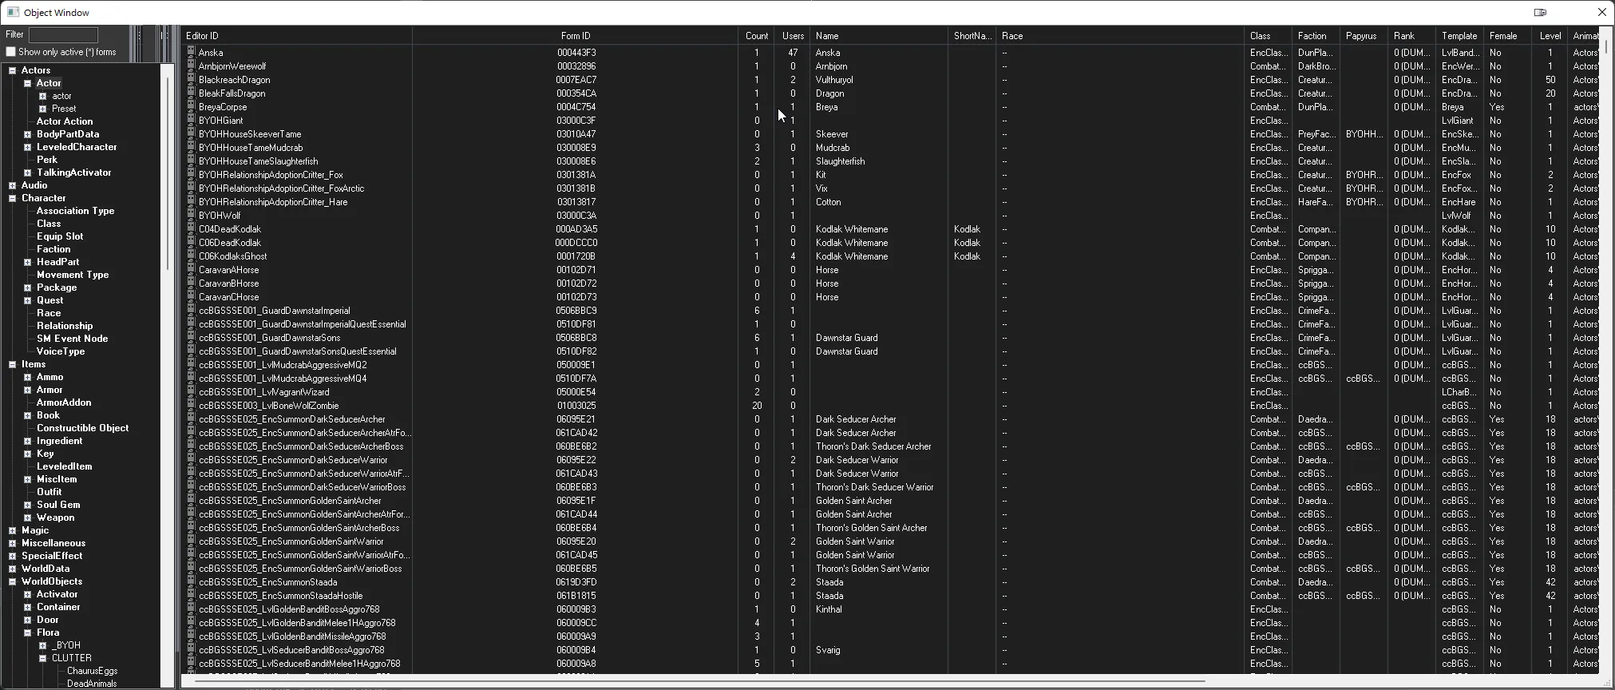
Task: Click the restore-layout icon in title bar
Action: (x=1540, y=12)
